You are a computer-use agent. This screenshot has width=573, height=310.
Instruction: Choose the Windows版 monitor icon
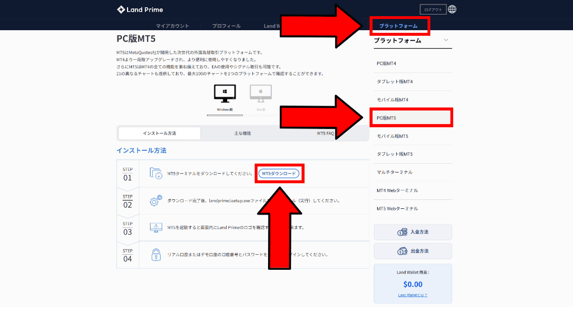click(225, 94)
